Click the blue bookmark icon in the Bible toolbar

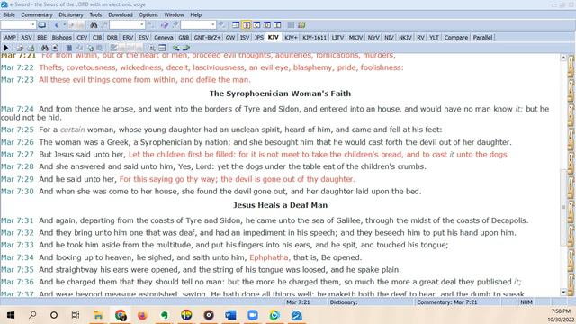click(x=69, y=48)
